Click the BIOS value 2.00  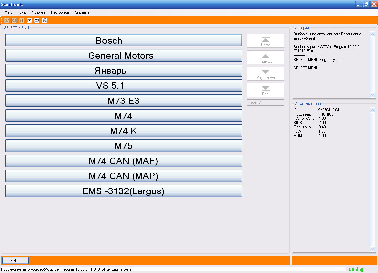[322, 123]
